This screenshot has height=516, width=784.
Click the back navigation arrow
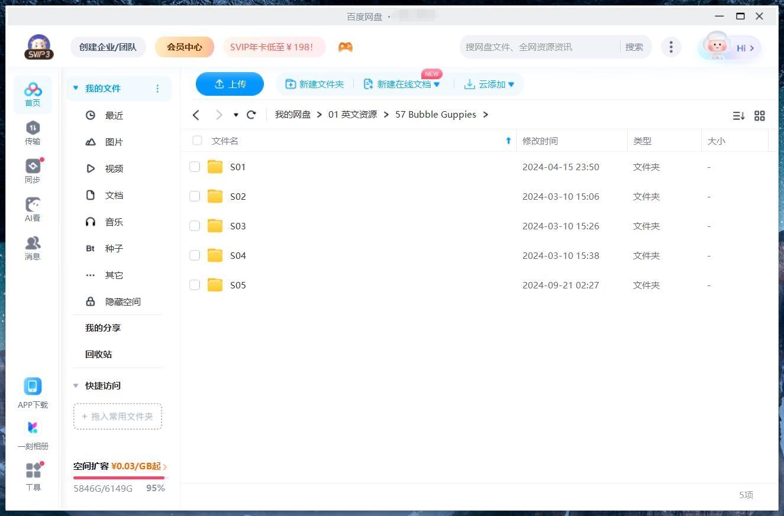(196, 115)
